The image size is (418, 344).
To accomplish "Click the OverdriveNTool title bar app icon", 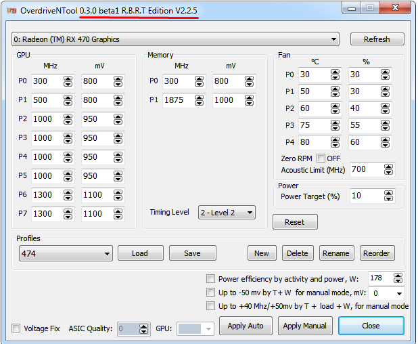I will (x=11, y=11).
